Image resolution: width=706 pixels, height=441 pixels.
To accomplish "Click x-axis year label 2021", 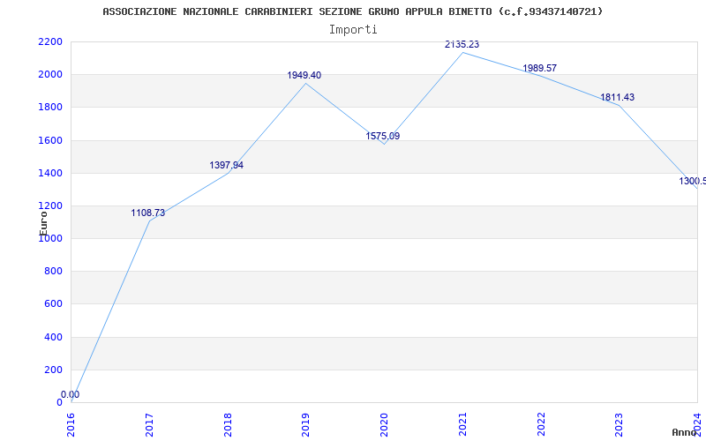I will pyautogui.click(x=462, y=424).
